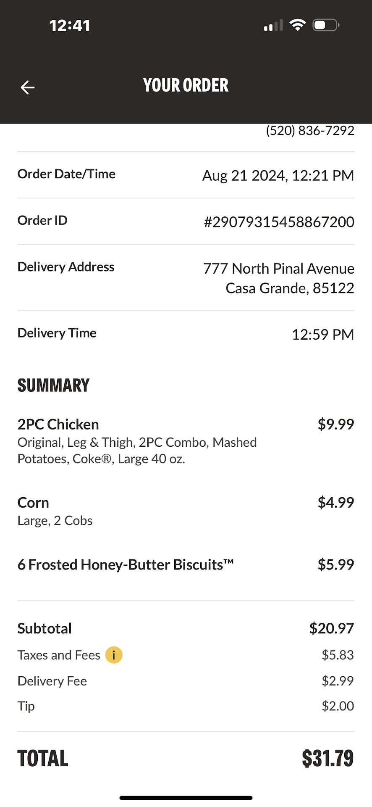Screen dimensions: 372x807
Task: Tap the Wi-Fi status icon
Action: pos(298,25)
